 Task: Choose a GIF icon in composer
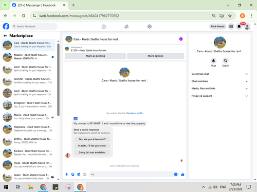point(85,175)
